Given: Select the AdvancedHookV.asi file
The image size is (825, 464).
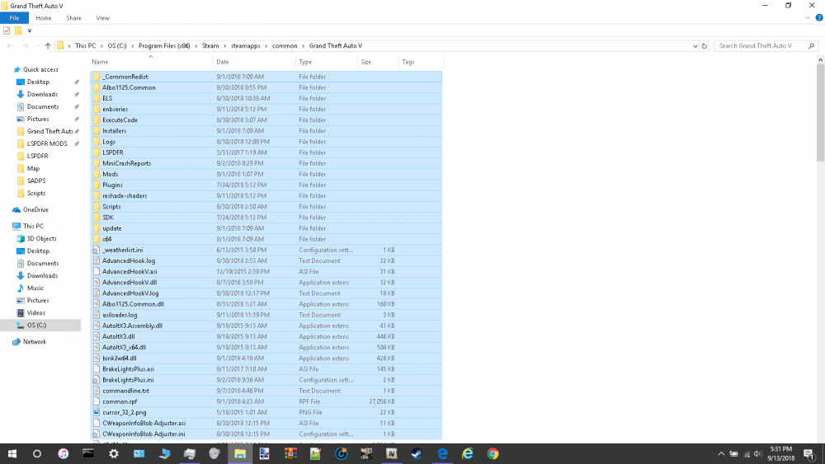Looking at the screenshot, I should coord(266,272).
